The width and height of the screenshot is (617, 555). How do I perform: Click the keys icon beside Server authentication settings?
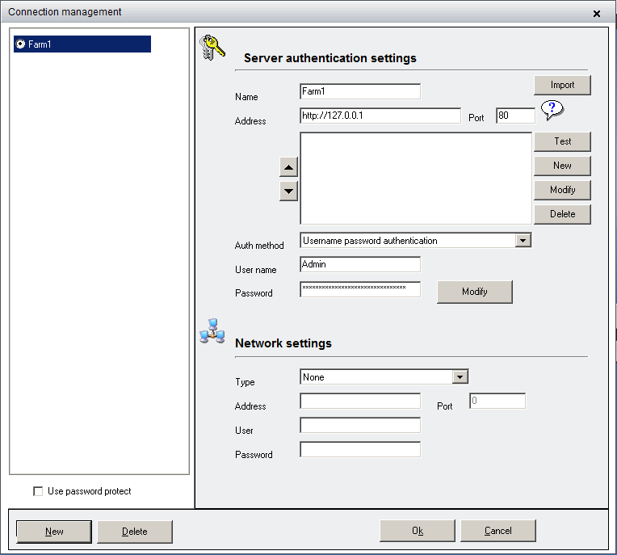click(x=212, y=48)
